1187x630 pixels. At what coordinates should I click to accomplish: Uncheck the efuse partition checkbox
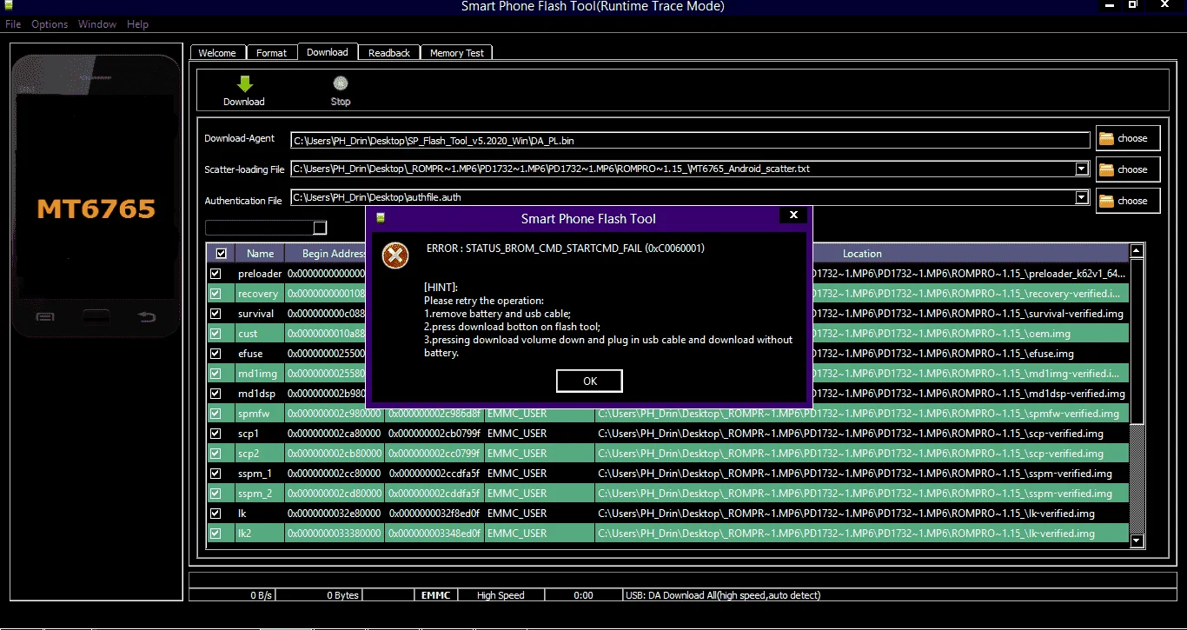216,354
